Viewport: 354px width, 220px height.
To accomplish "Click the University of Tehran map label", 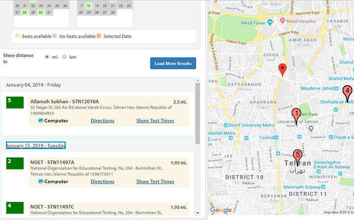I will [298, 122].
